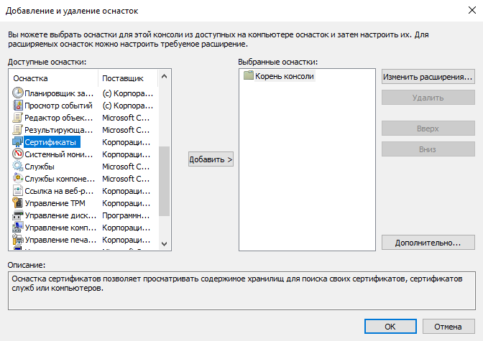483x341 pixels.
Task: Select Управление диск… snap-in
Action: 83,215
